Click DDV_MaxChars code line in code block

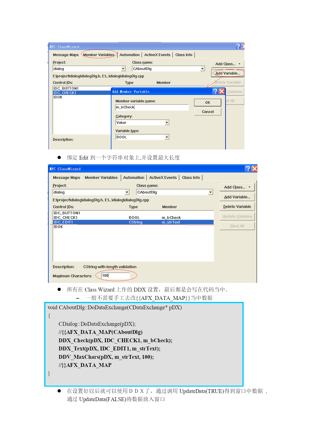[x=106, y=357]
